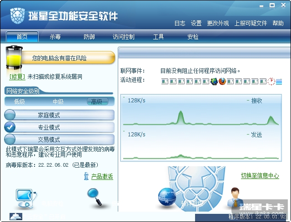
Task: Click the 接收 receive traffic graph
Action: [x=201, y=111]
